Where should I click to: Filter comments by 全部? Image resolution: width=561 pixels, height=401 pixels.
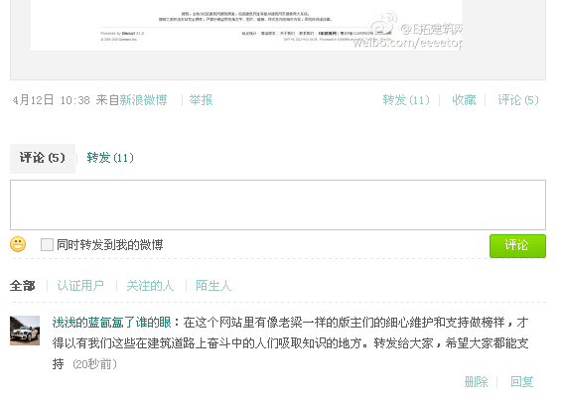point(23,286)
